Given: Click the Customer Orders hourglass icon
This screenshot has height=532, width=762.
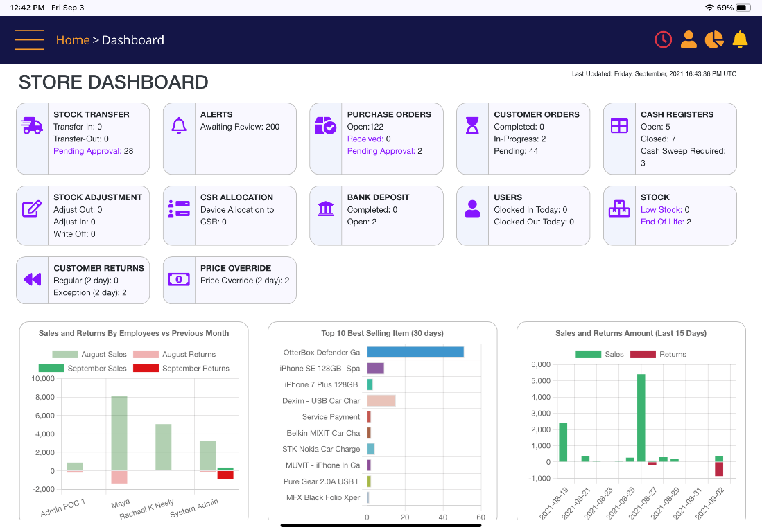Looking at the screenshot, I should pos(472,125).
